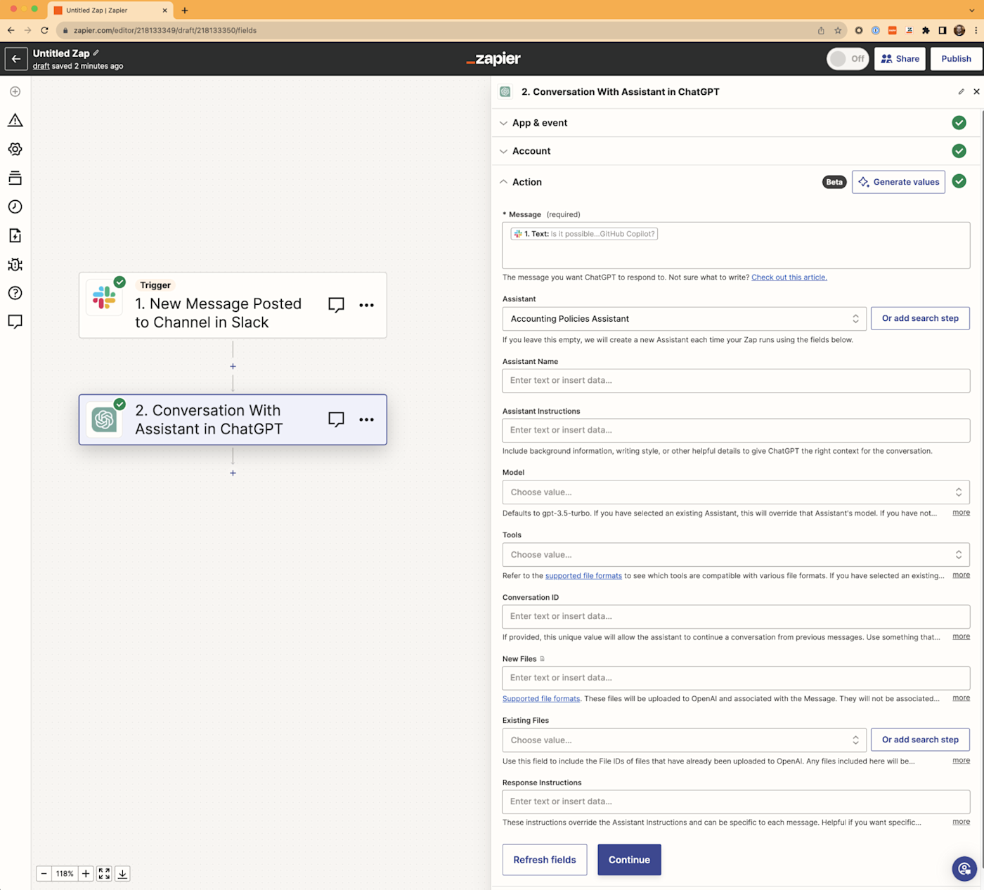Viewport: 984px width, 890px height.
Task: Click into the New Files input field
Action: [x=736, y=678]
